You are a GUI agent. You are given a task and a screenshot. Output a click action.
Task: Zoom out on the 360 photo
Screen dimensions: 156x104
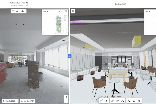point(66,101)
